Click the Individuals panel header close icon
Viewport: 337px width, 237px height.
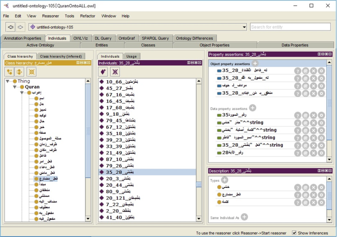click(200, 63)
